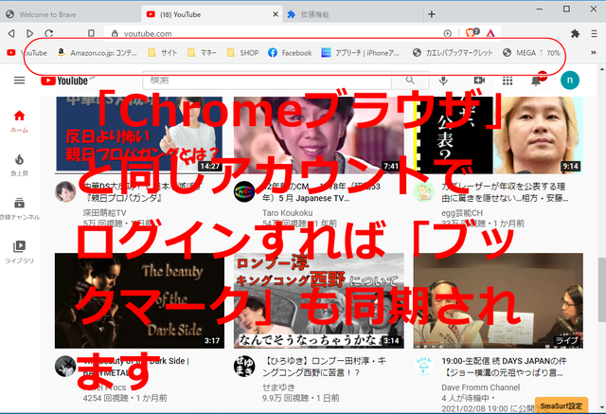Select ホーム in the YouTube sidebar
The width and height of the screenshot is (606, 414).
(19, 121)
